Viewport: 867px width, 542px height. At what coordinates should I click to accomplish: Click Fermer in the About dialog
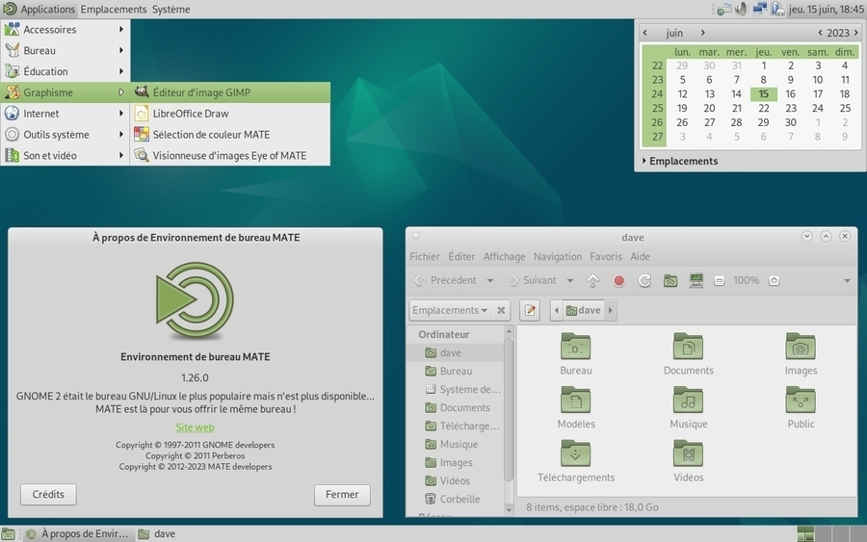[342, 495]
